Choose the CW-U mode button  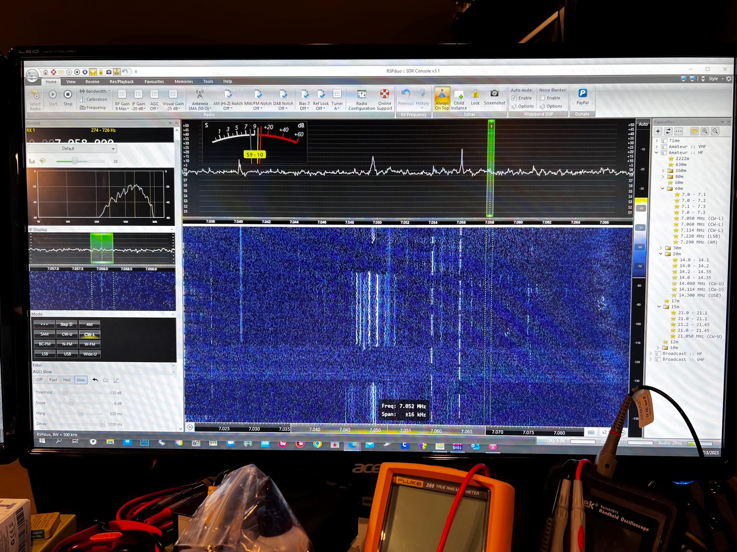tap(67, 334)
